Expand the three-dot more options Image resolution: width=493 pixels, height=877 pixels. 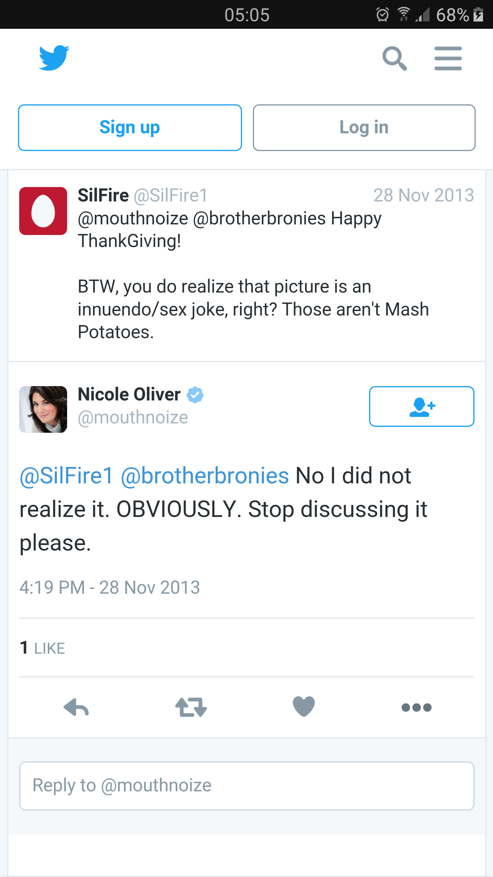[416, 707]
